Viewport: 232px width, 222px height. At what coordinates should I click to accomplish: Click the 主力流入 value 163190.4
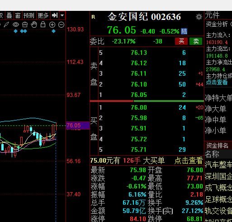(x=217, y=42)
